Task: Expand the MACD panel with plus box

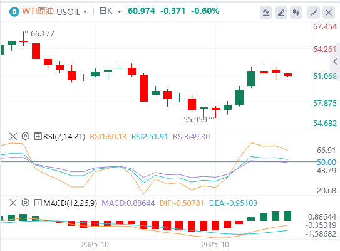Action: pos(38,203)
